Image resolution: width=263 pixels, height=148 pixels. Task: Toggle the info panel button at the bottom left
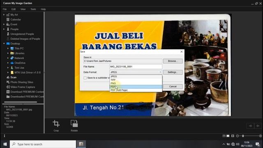coord(5,136)
